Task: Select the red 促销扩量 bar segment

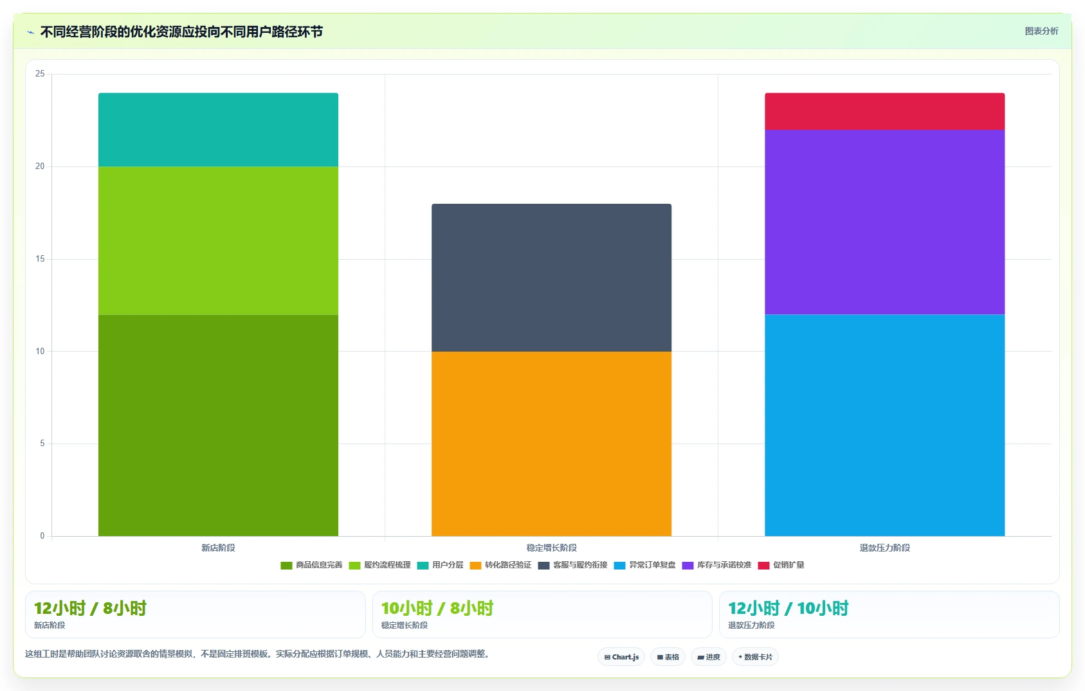Action: (884, 111)
